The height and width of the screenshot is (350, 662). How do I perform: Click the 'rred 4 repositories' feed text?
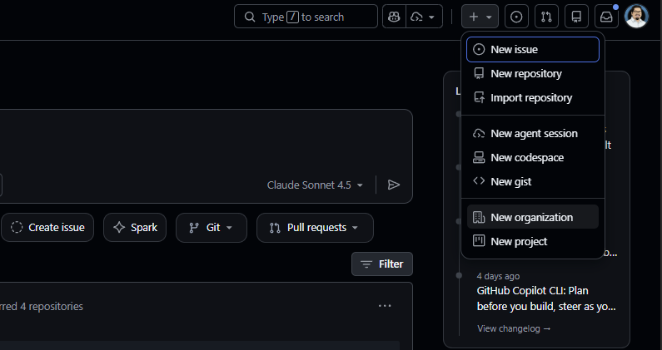[x=42, y=306]
